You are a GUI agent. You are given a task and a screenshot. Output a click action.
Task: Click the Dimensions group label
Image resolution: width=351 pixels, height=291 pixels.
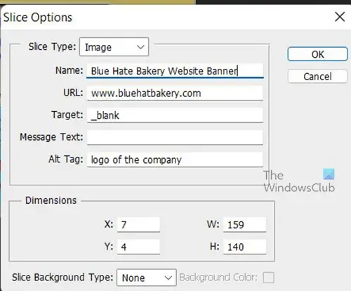pos(51,200)
